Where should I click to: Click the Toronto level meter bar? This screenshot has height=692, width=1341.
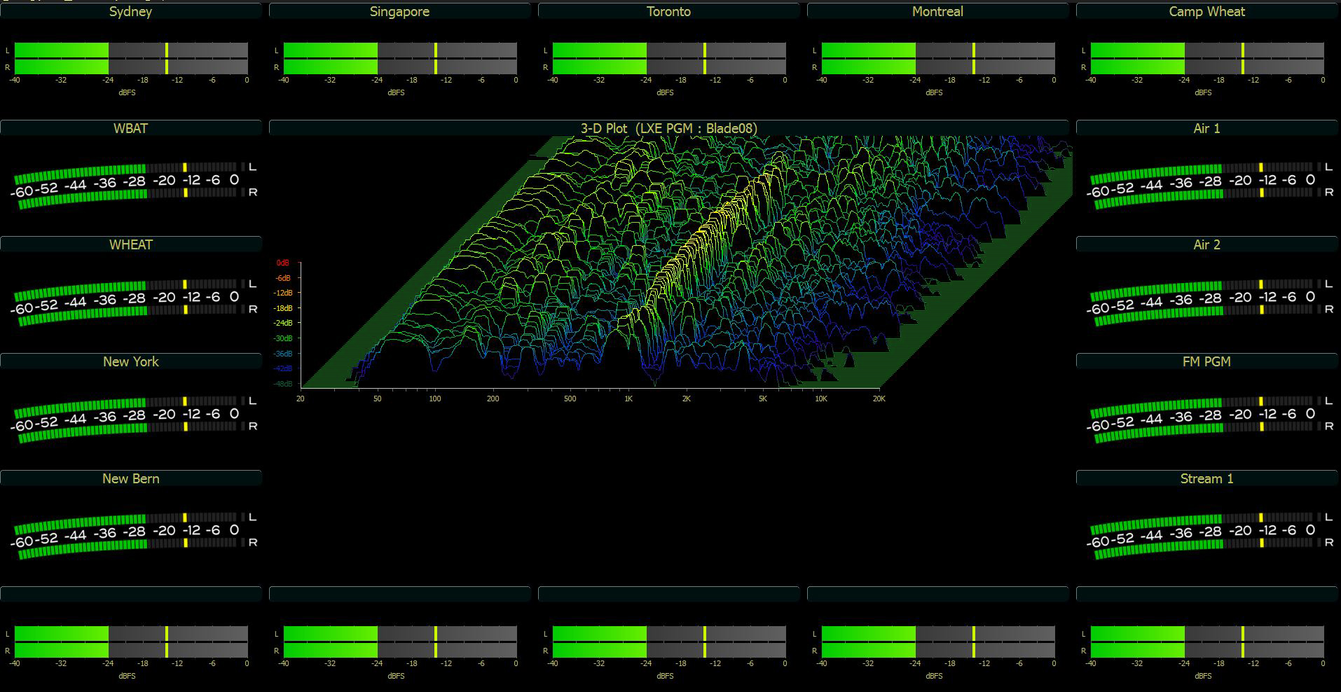tap(668, 59)
